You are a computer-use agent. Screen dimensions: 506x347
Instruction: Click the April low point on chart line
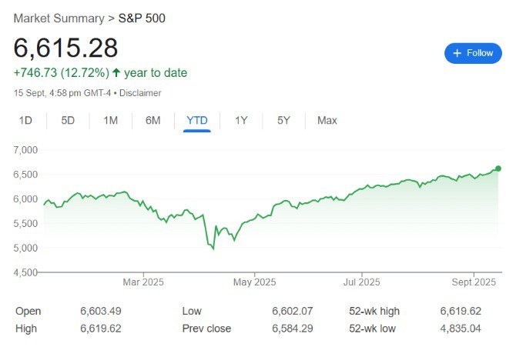click(213, 249)
